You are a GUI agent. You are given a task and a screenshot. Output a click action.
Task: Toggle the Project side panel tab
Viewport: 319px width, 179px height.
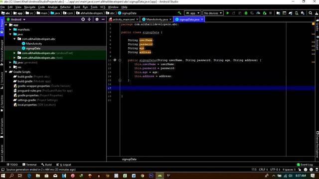pos(2,26)
